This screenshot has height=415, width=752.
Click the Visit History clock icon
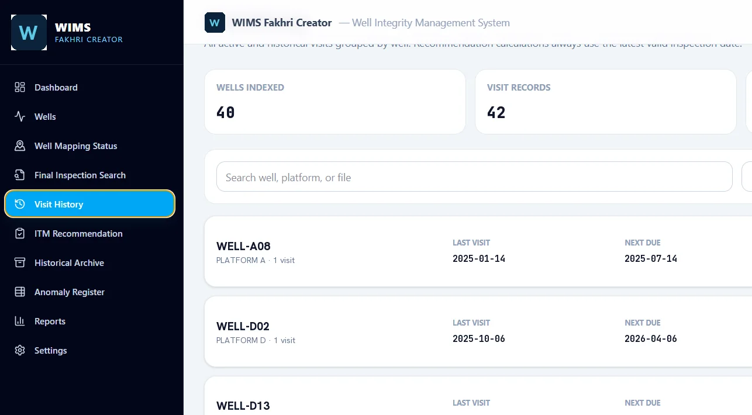click(x=20, y=204)
